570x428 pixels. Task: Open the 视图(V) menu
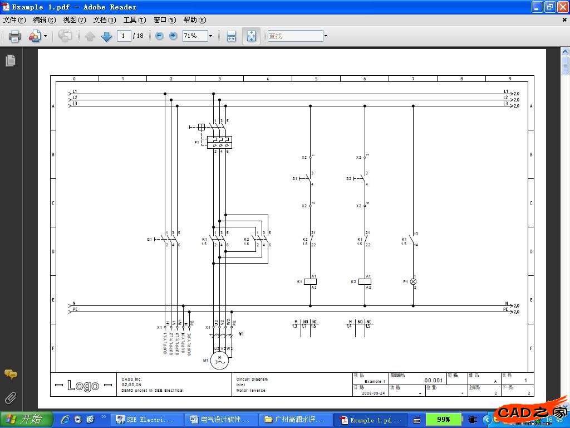(74, 20)
